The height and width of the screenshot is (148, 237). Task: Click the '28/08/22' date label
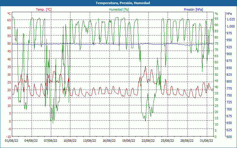pyautogui.click(x=187, y=141)
